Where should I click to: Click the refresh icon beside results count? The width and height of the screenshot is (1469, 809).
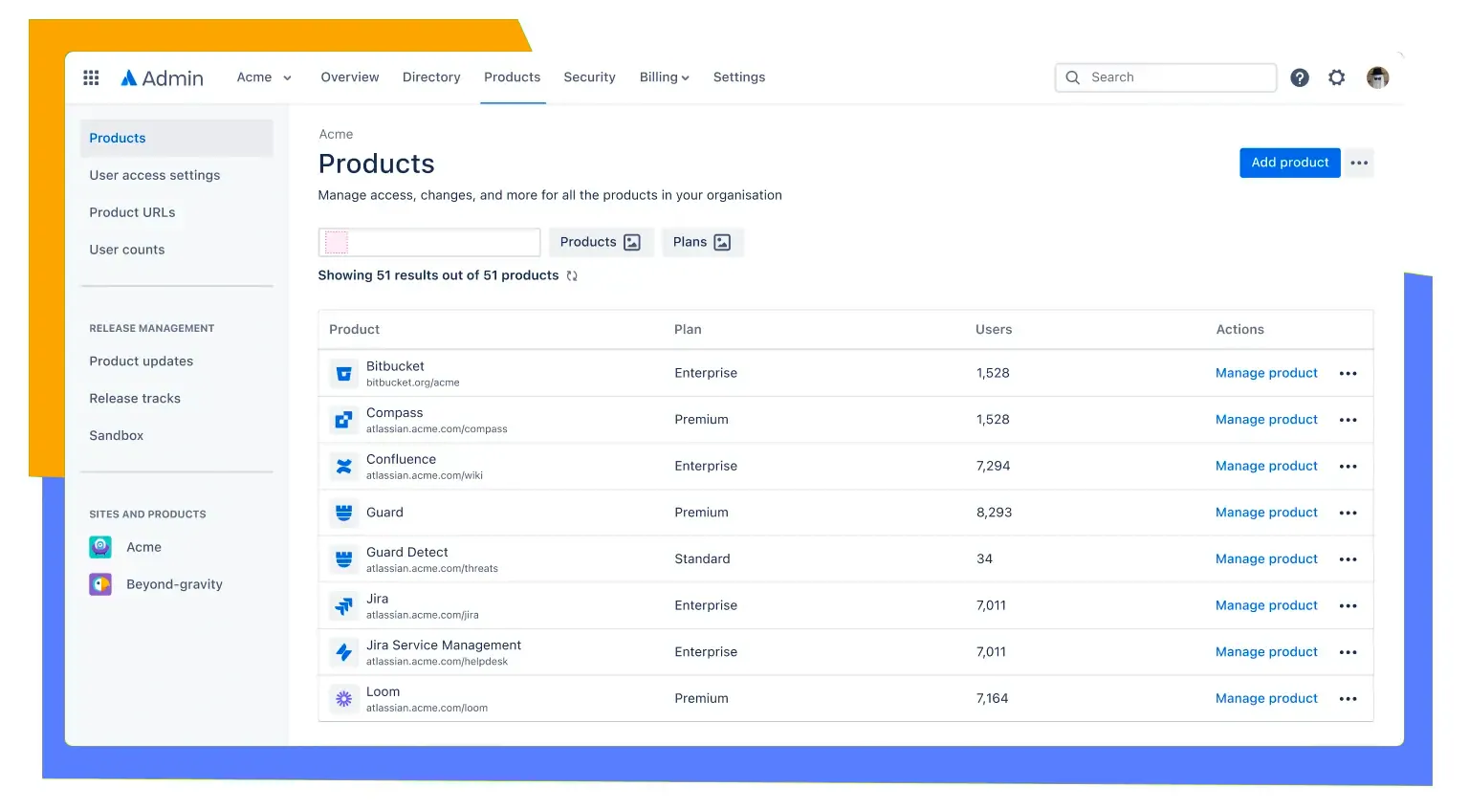(572, 275)
